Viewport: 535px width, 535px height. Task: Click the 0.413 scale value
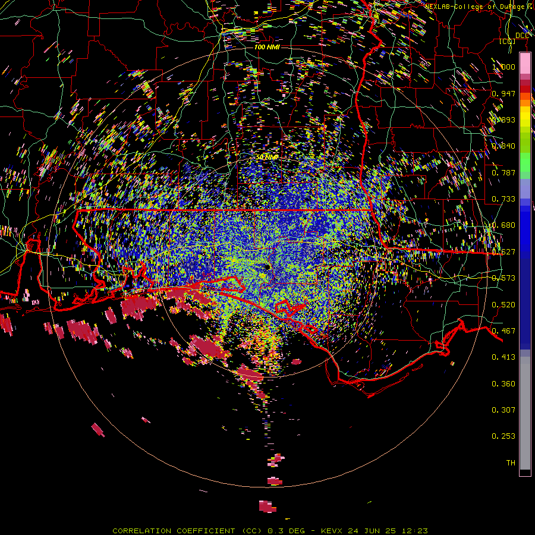coord(503,357)
